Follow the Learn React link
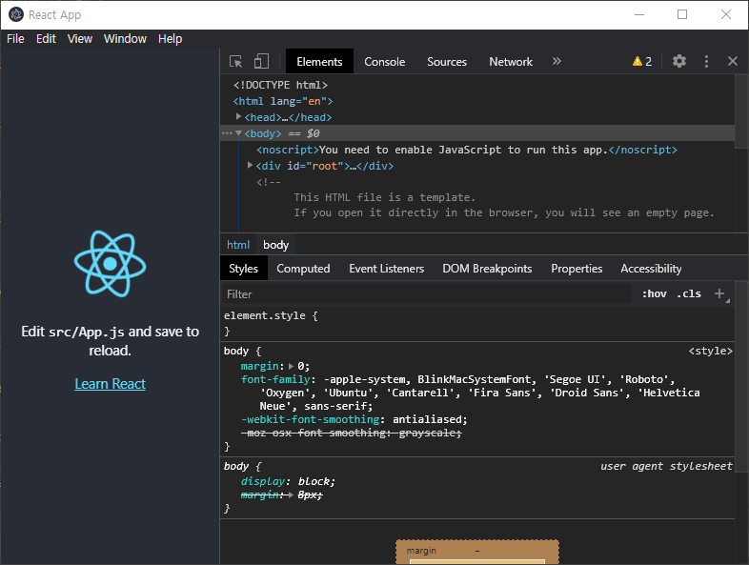The width and height of the screenshot is (749, 565). click(110, 384)
